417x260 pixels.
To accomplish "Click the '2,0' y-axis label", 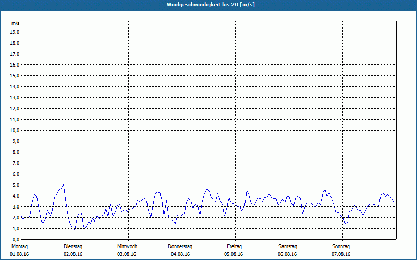I will click(x=16, y=217).
